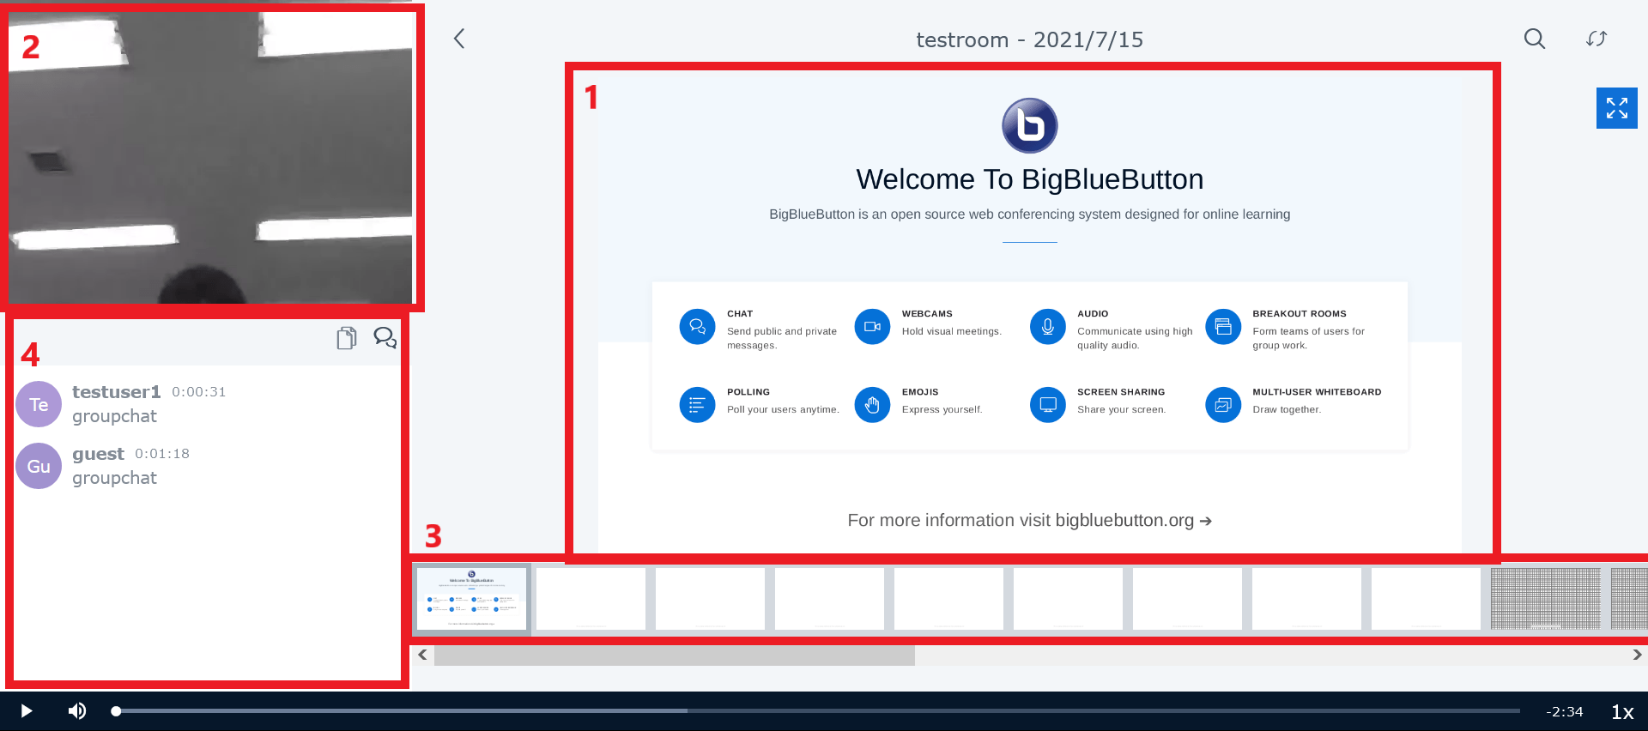Click the BigBlueButton logo on the slide
Viewport: 1648px width, 731px height.
pyautogui.click(x=1030, y=125)
